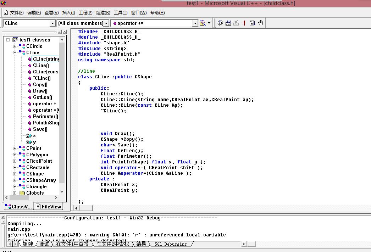The image size is (371, 252).
Task: Open the 组建(B) menu
Action: 103,13
